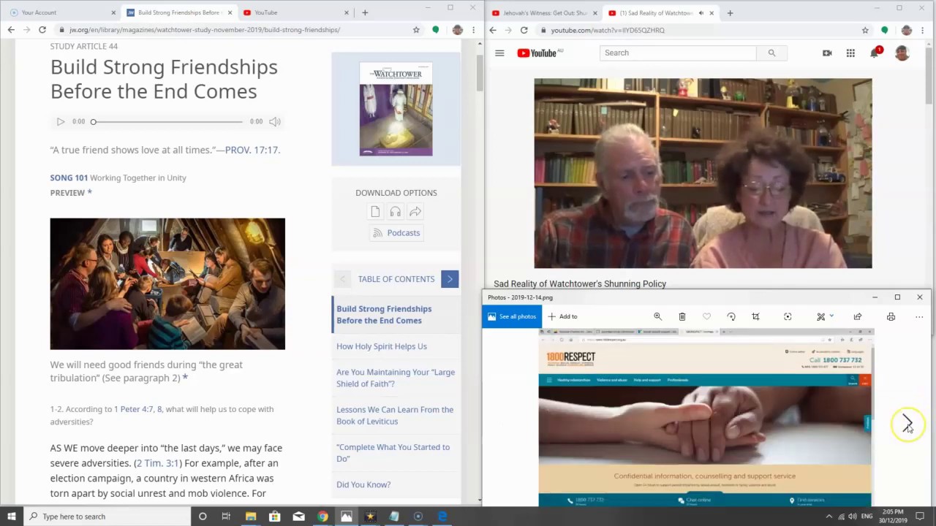Open new tab in YouTube browser window
Screen dimensions: 936x526
[730, 12]
